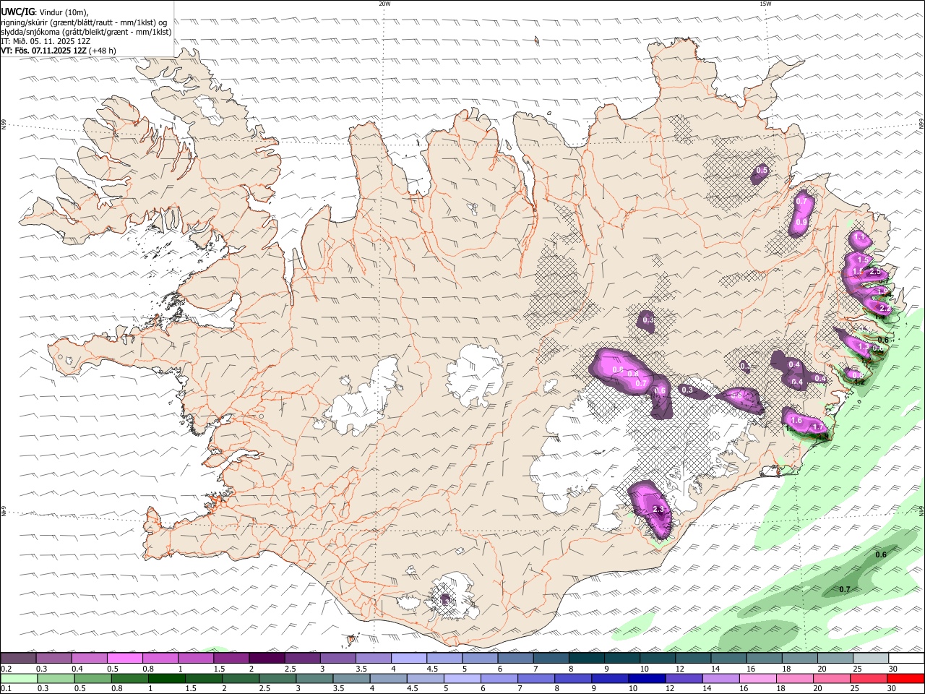Screen dimensions: 925x694
Task: Pick pale green swatch between 0.1 and 0.3 lower legend
Action: click(x=20, y=678)
